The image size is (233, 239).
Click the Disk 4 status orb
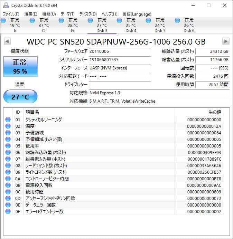(119, 21)
